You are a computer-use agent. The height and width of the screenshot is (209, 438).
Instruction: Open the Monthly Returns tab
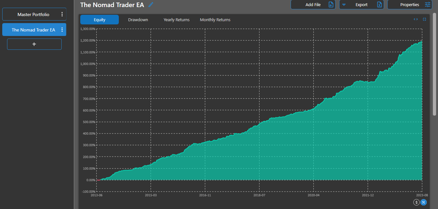pyautogui.click(x=215, y=20)
